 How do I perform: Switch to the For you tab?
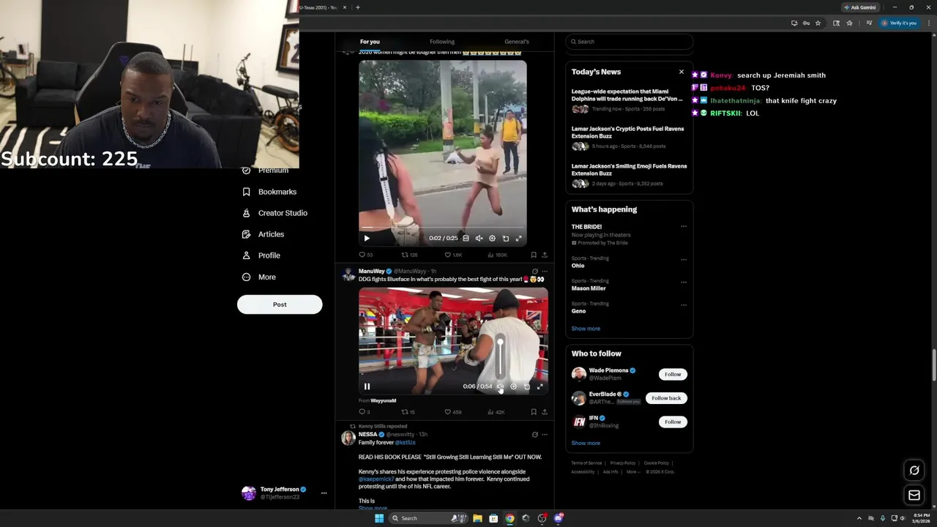[x=370, y=42]
